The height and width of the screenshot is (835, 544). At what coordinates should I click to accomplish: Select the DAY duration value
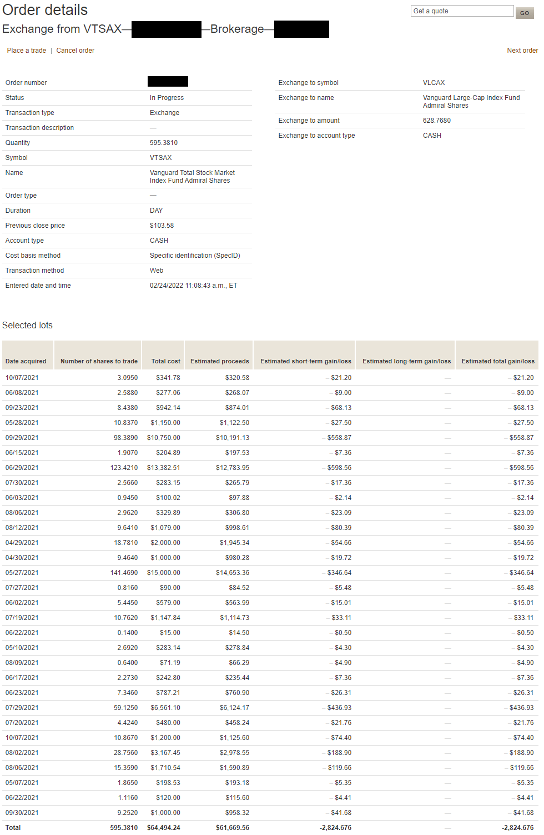click(157, 211)
